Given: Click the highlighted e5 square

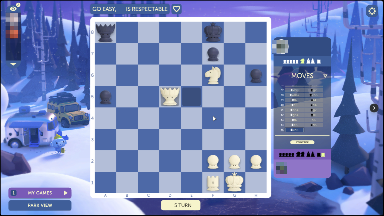Looking at the screenshot, I should [191, 97].
